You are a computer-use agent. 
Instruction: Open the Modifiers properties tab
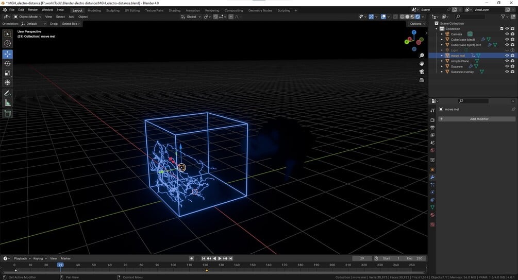pyautogui.click(x=432, y=178)
